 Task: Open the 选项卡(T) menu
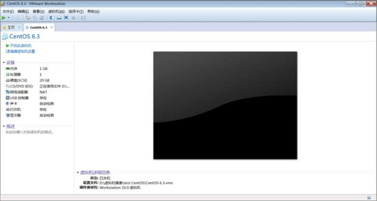(76, 12)
